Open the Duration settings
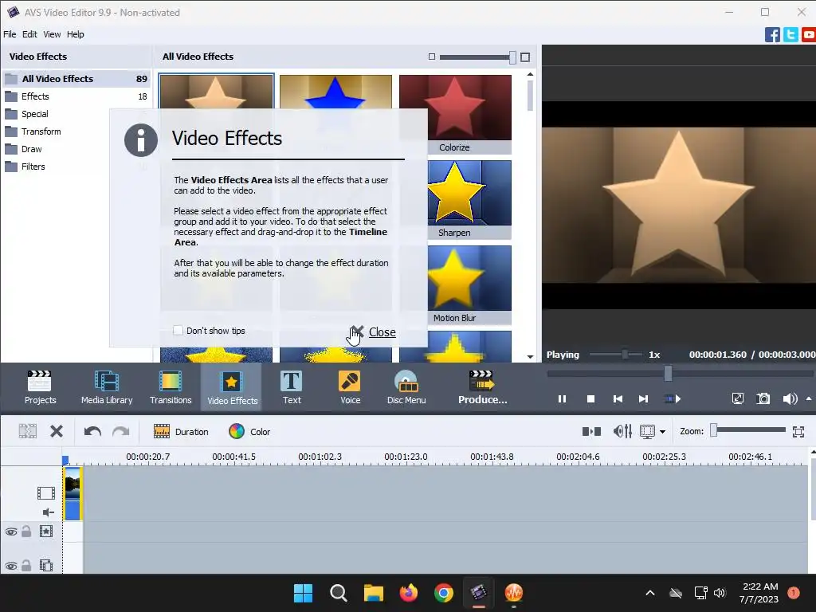This screenshot has width=816, height=612. 181,431
